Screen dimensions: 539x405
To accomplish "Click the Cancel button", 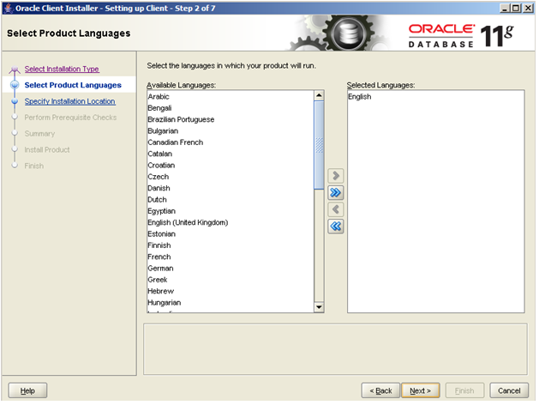I will [x=509, y=390].
